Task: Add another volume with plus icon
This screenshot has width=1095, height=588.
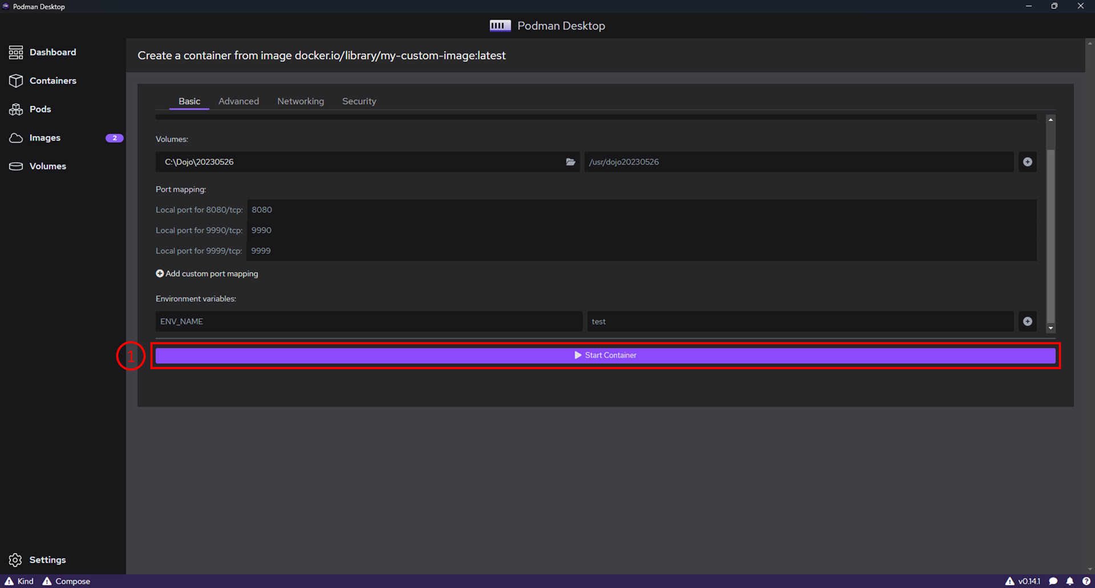Action: [1027, 162]
